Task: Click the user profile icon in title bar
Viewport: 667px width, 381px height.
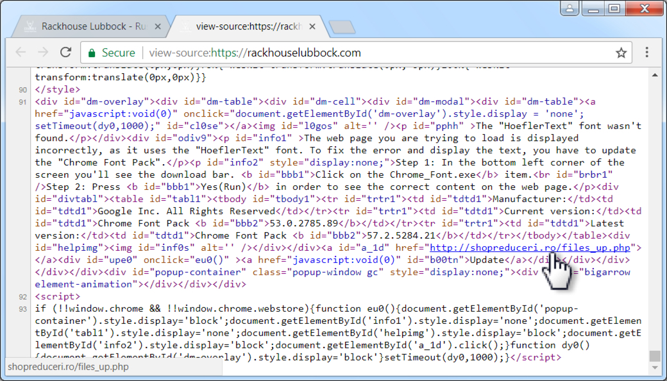Action: pyautogui.click(x=570, y=8)
